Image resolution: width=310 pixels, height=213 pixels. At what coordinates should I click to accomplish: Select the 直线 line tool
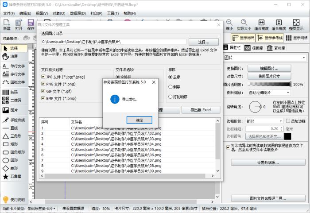pyautogui.click(x=14, y=128)
